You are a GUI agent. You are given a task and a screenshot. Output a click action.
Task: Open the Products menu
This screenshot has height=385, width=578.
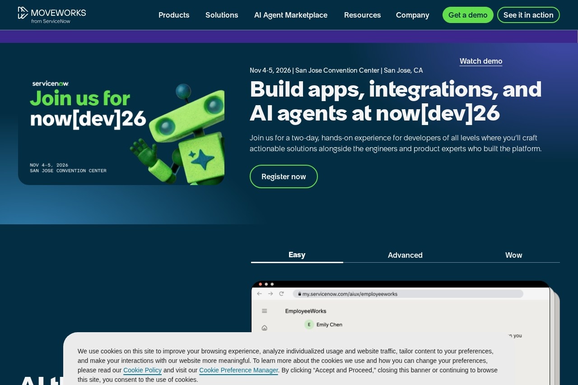tap(174, 15)
